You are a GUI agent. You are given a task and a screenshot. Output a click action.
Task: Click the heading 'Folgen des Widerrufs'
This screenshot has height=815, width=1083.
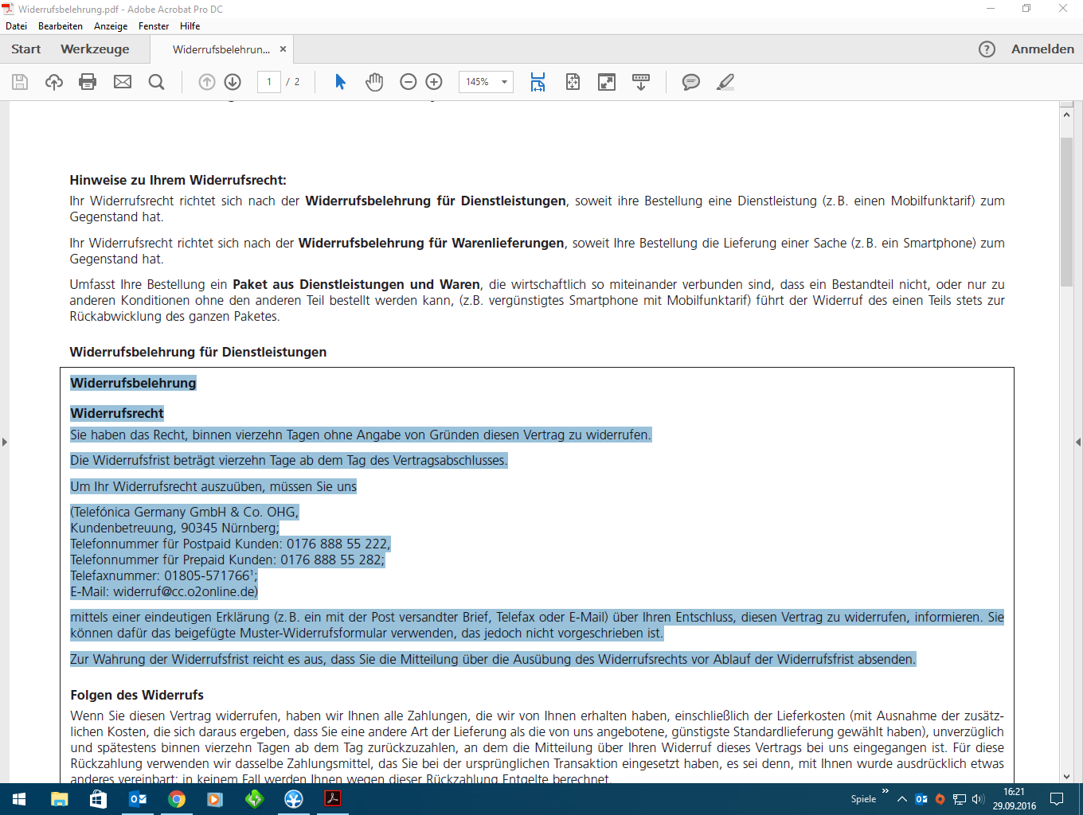coord(137,695)
